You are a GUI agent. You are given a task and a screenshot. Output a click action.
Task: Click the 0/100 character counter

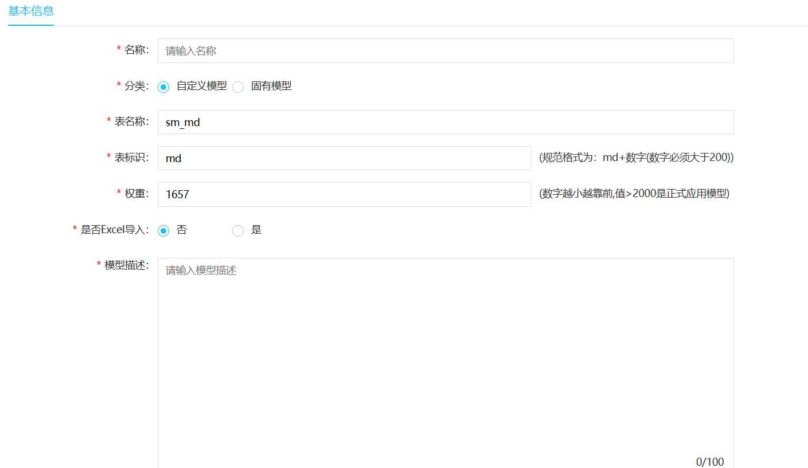point(709,462)
